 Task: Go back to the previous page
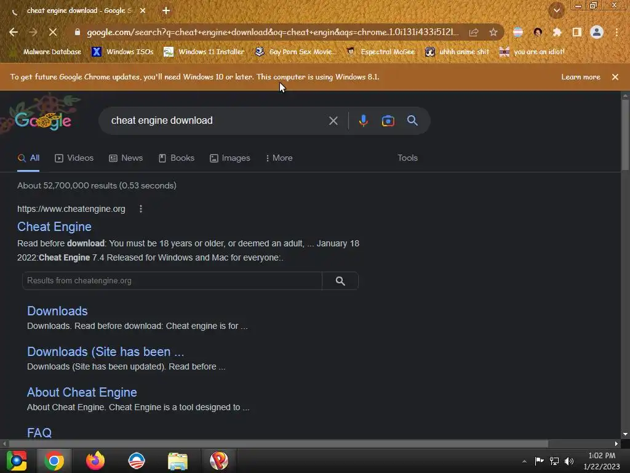pos(14,32)
